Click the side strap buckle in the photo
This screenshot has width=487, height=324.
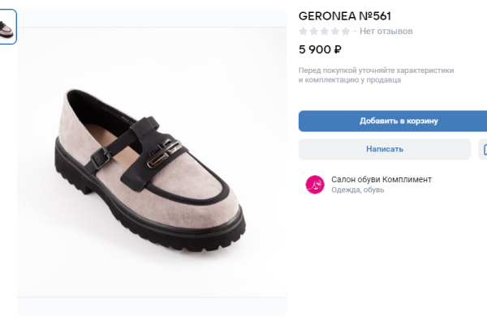coord(96,159)
